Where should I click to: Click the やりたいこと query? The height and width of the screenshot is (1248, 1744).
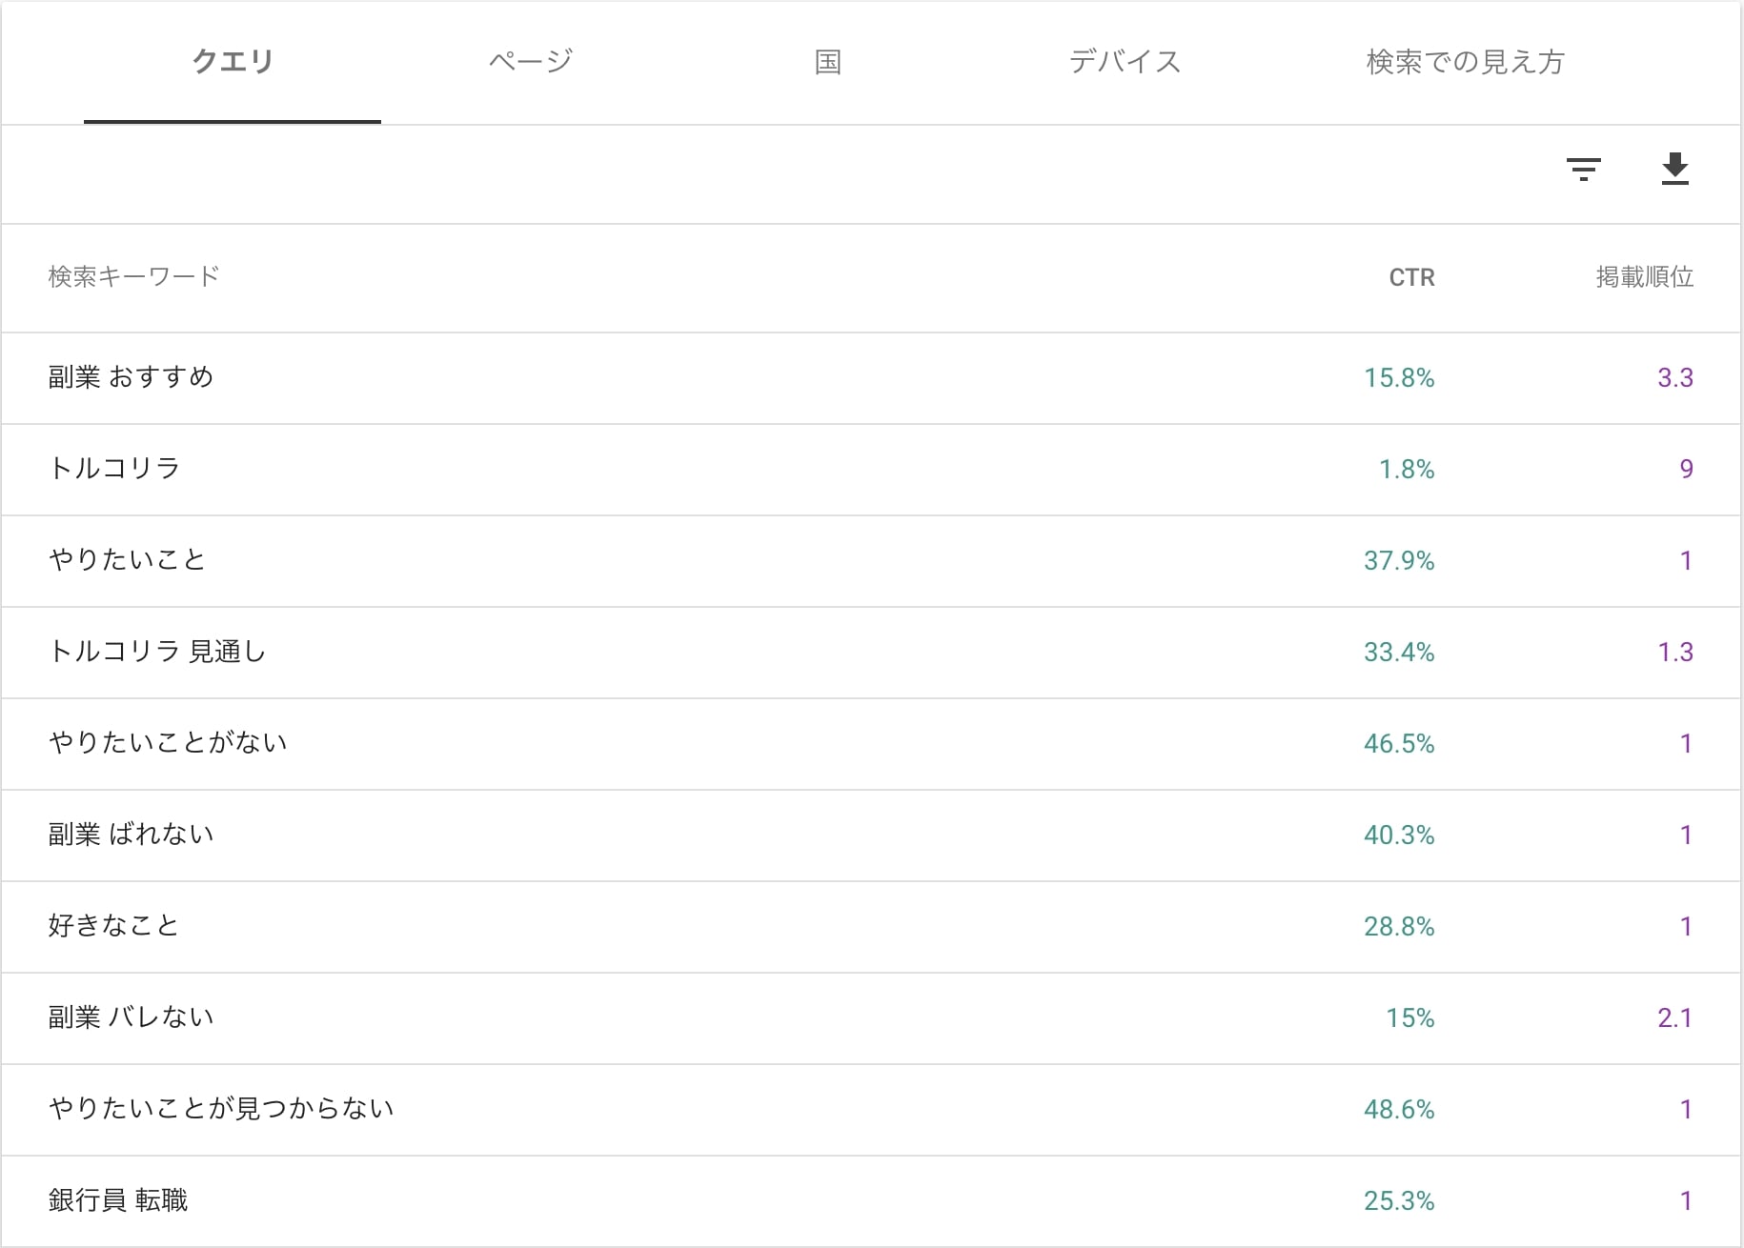click(x=128, y=560)
